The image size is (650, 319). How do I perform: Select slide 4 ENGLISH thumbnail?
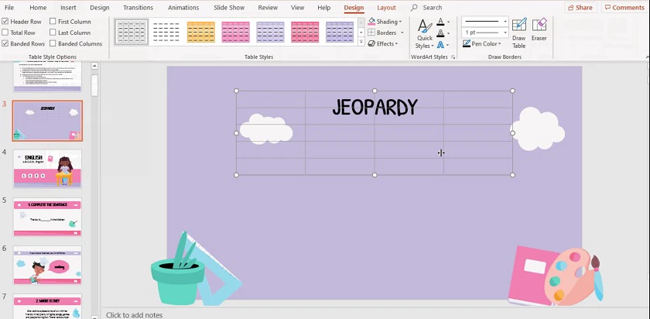point(47,169)
